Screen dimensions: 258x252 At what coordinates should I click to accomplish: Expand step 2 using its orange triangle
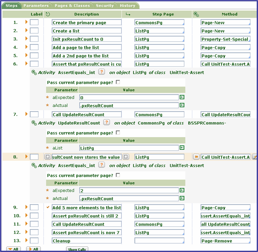[26, 30]
